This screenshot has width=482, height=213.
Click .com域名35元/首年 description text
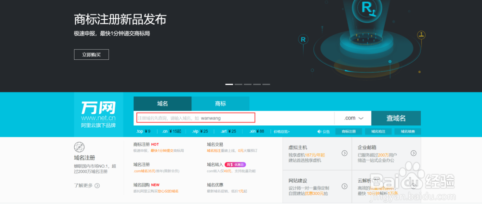(x=156, y=171)
